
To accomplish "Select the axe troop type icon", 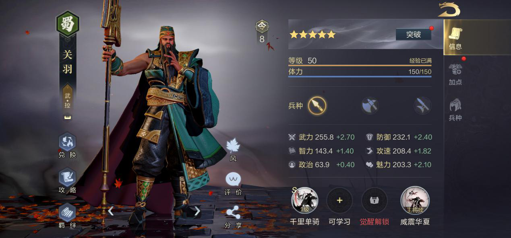I will [370, 106].
